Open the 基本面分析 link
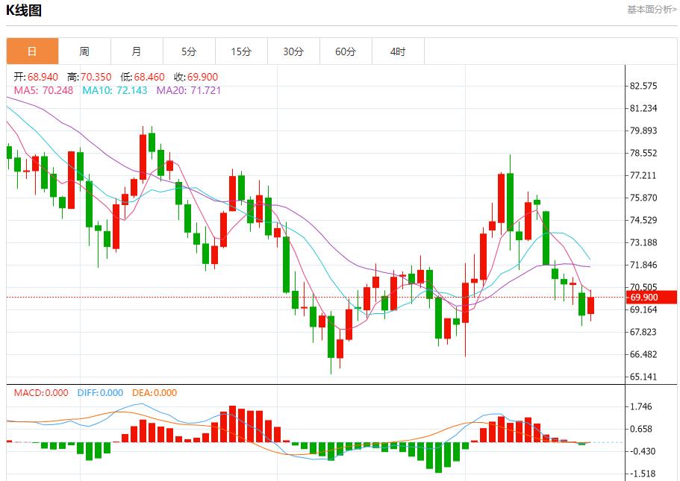 [x=651, y=10]
